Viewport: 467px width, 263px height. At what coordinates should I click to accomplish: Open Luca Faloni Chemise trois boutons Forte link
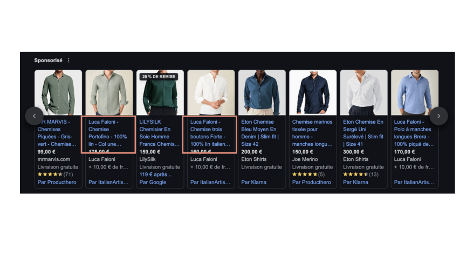(210, 133)
